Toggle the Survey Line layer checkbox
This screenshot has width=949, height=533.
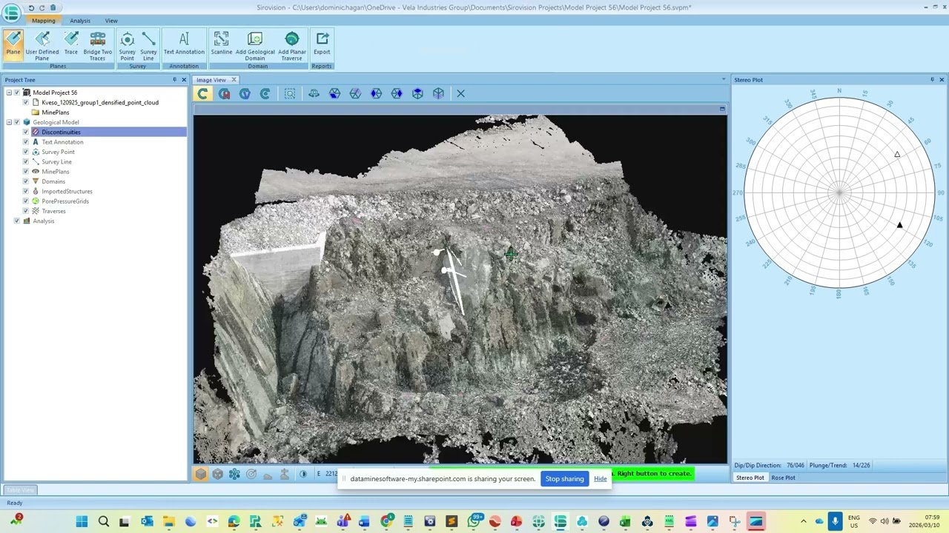(x=26, y=161)
